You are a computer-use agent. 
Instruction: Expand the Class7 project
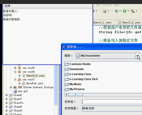[x=7, y=99]
